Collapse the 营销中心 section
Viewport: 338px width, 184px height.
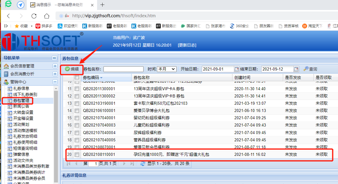(55, 82)
